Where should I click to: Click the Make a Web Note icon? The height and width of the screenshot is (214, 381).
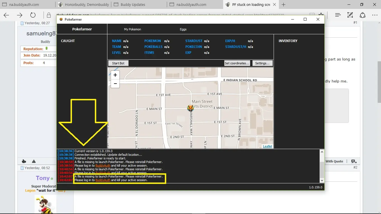tap(350, 15)
